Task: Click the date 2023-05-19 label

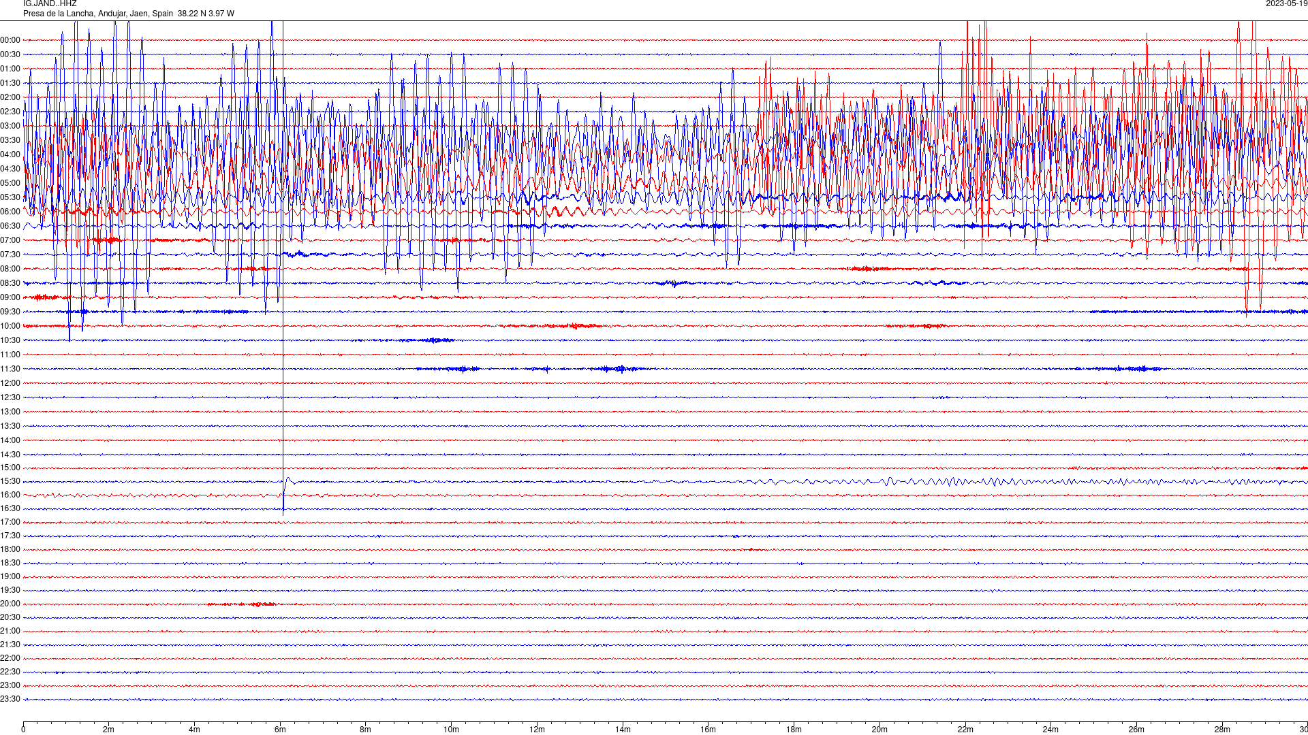Action: (x=1286, y=3)
